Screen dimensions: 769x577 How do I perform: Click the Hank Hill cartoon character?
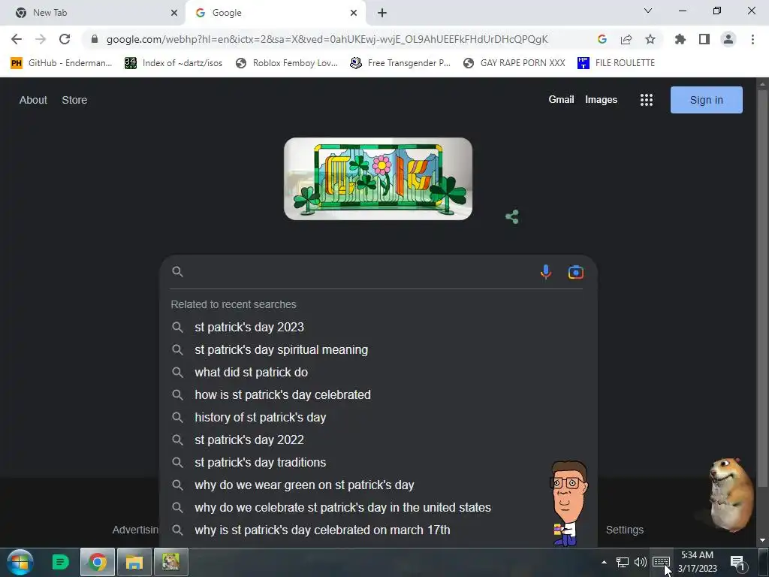[x=568, y=503]
